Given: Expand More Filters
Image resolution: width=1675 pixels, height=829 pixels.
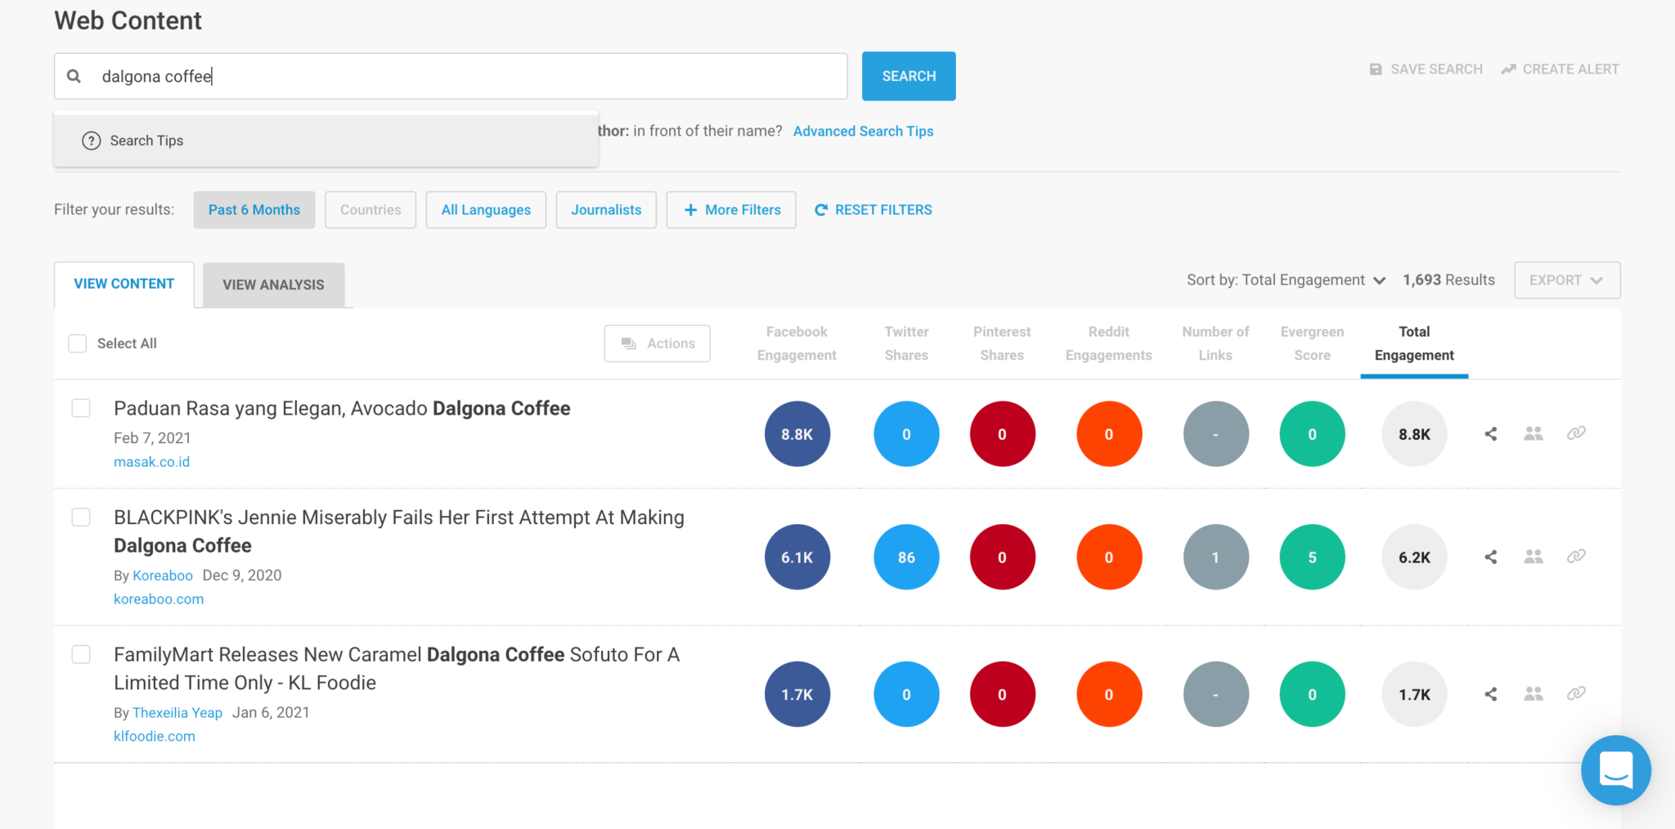Looking at the screenshot, I should point(731,210).
